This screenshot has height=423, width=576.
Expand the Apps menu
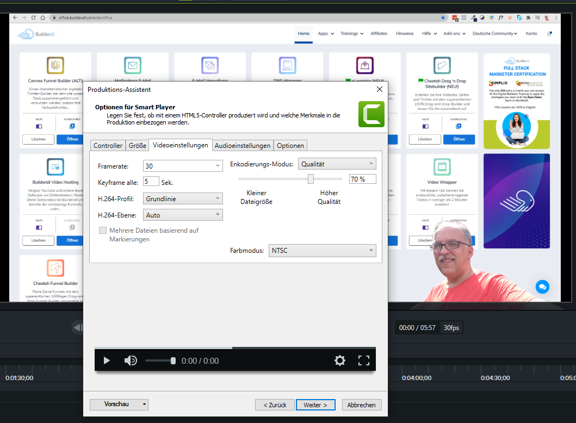326,33
